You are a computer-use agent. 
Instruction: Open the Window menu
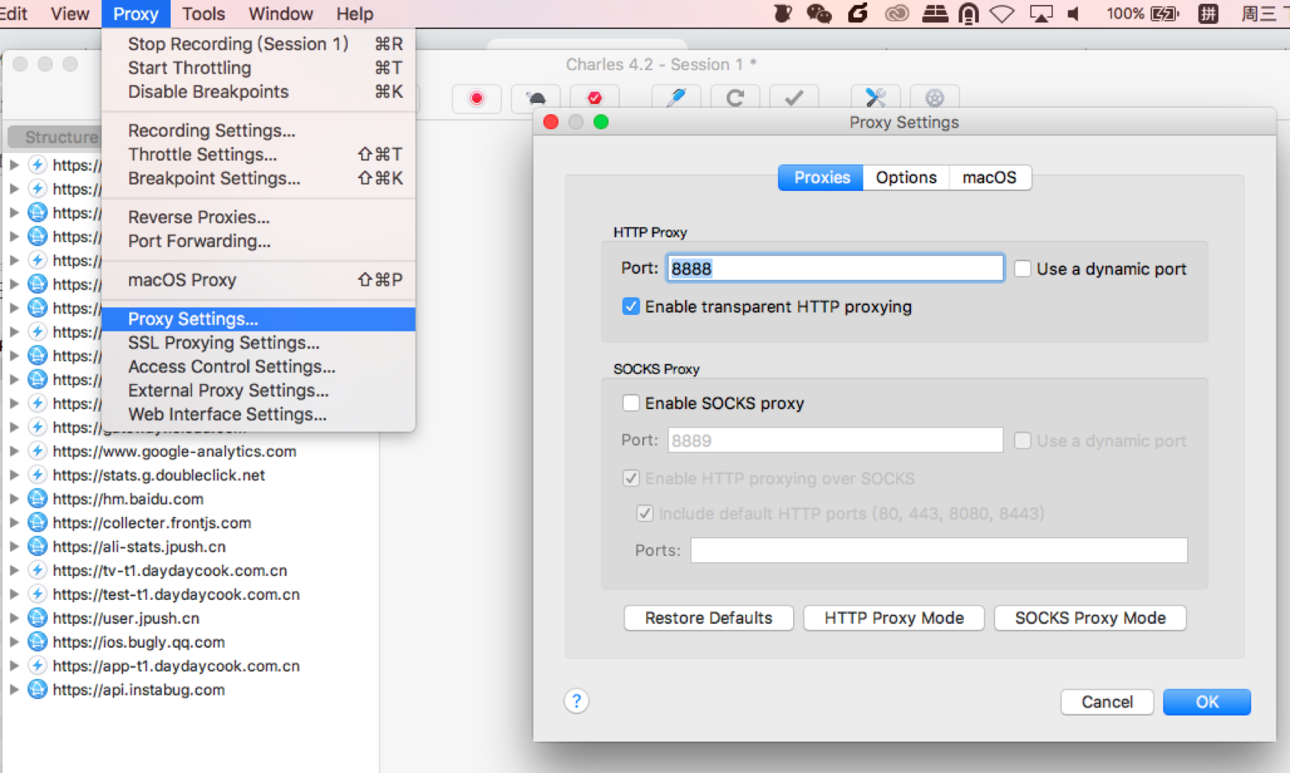click(281, 13)
